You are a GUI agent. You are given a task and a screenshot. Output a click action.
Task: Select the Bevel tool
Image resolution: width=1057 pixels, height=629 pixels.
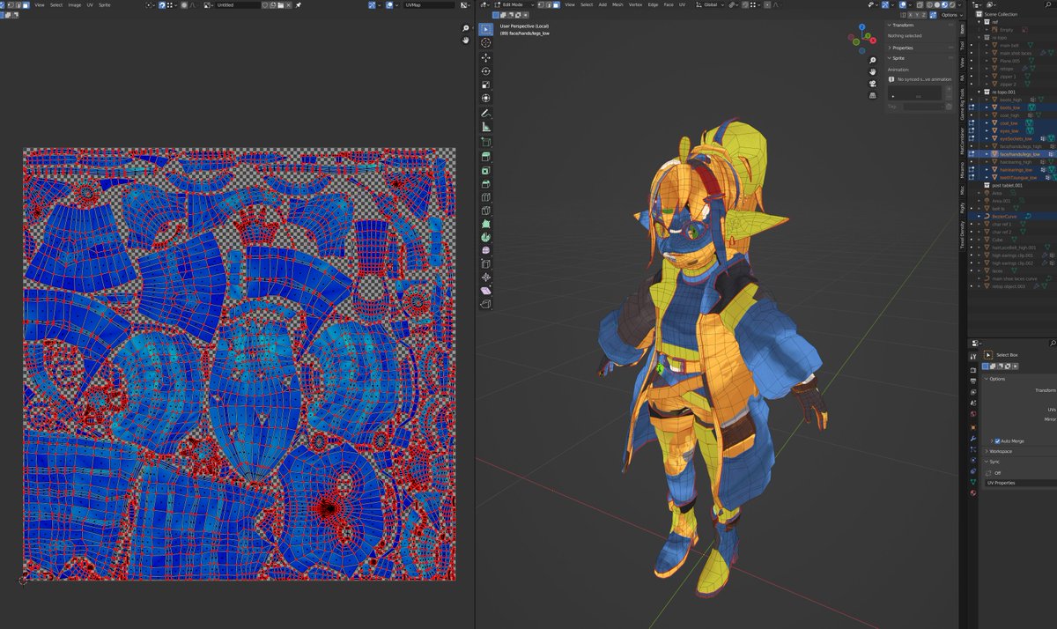(x=485, y=184)
